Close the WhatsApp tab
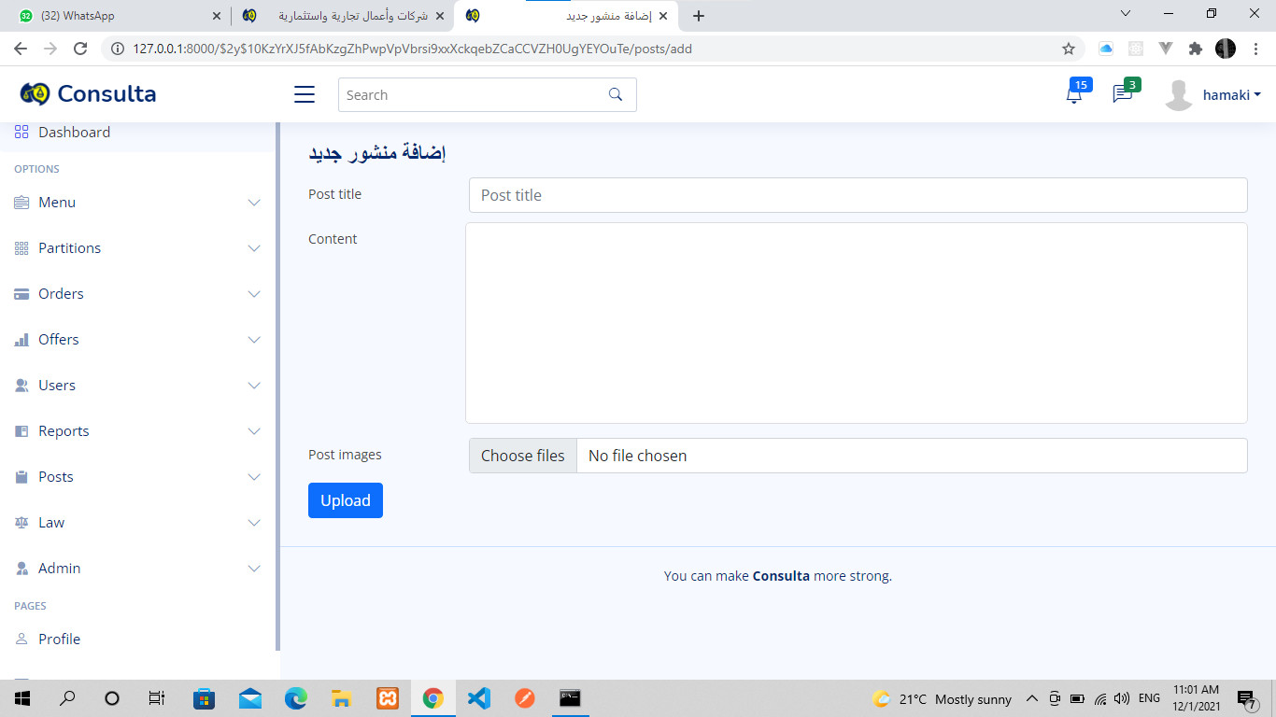Viewport: 1276px width, 717px height. pyautogui.click(x=217, y=16)
